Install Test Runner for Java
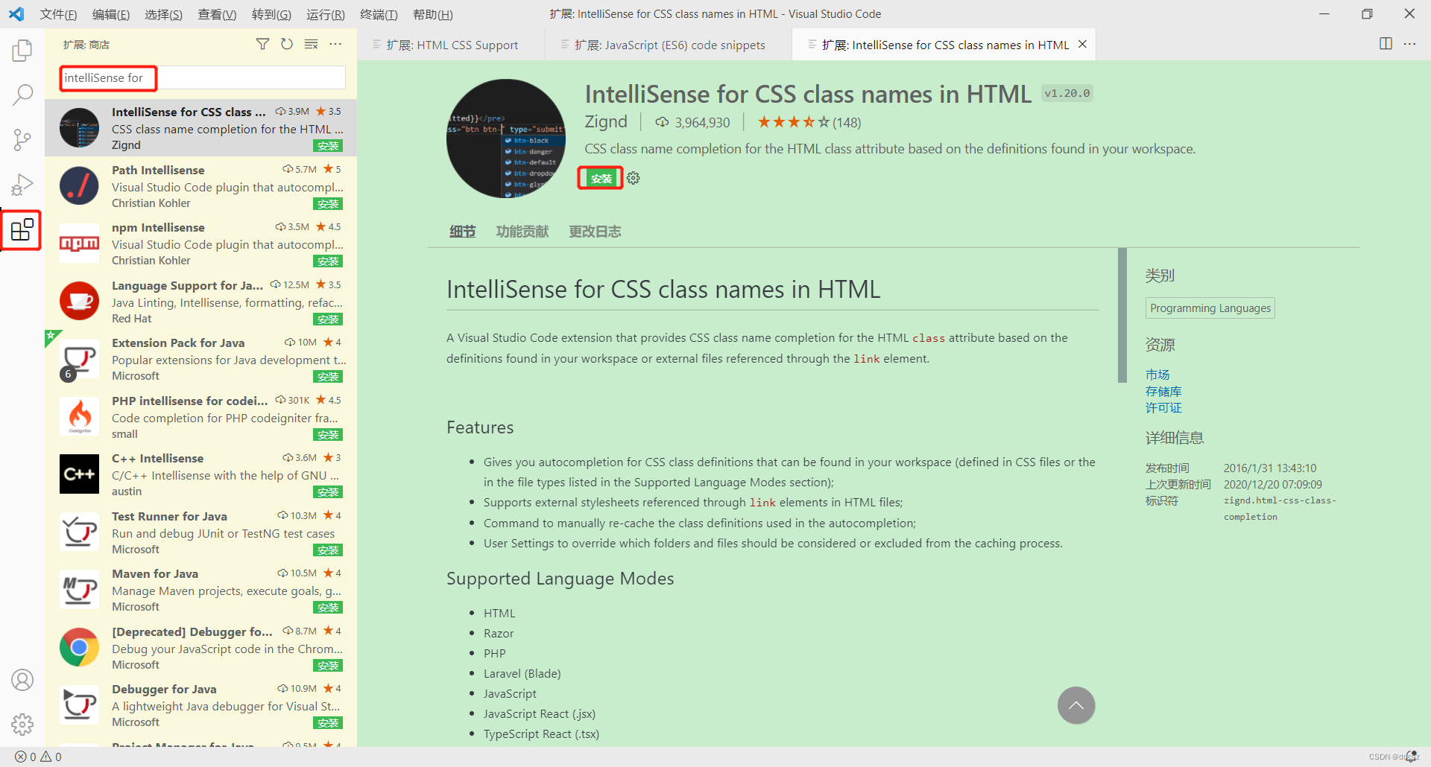Screen dimensions: 1431x767 (x=328, y=550)
